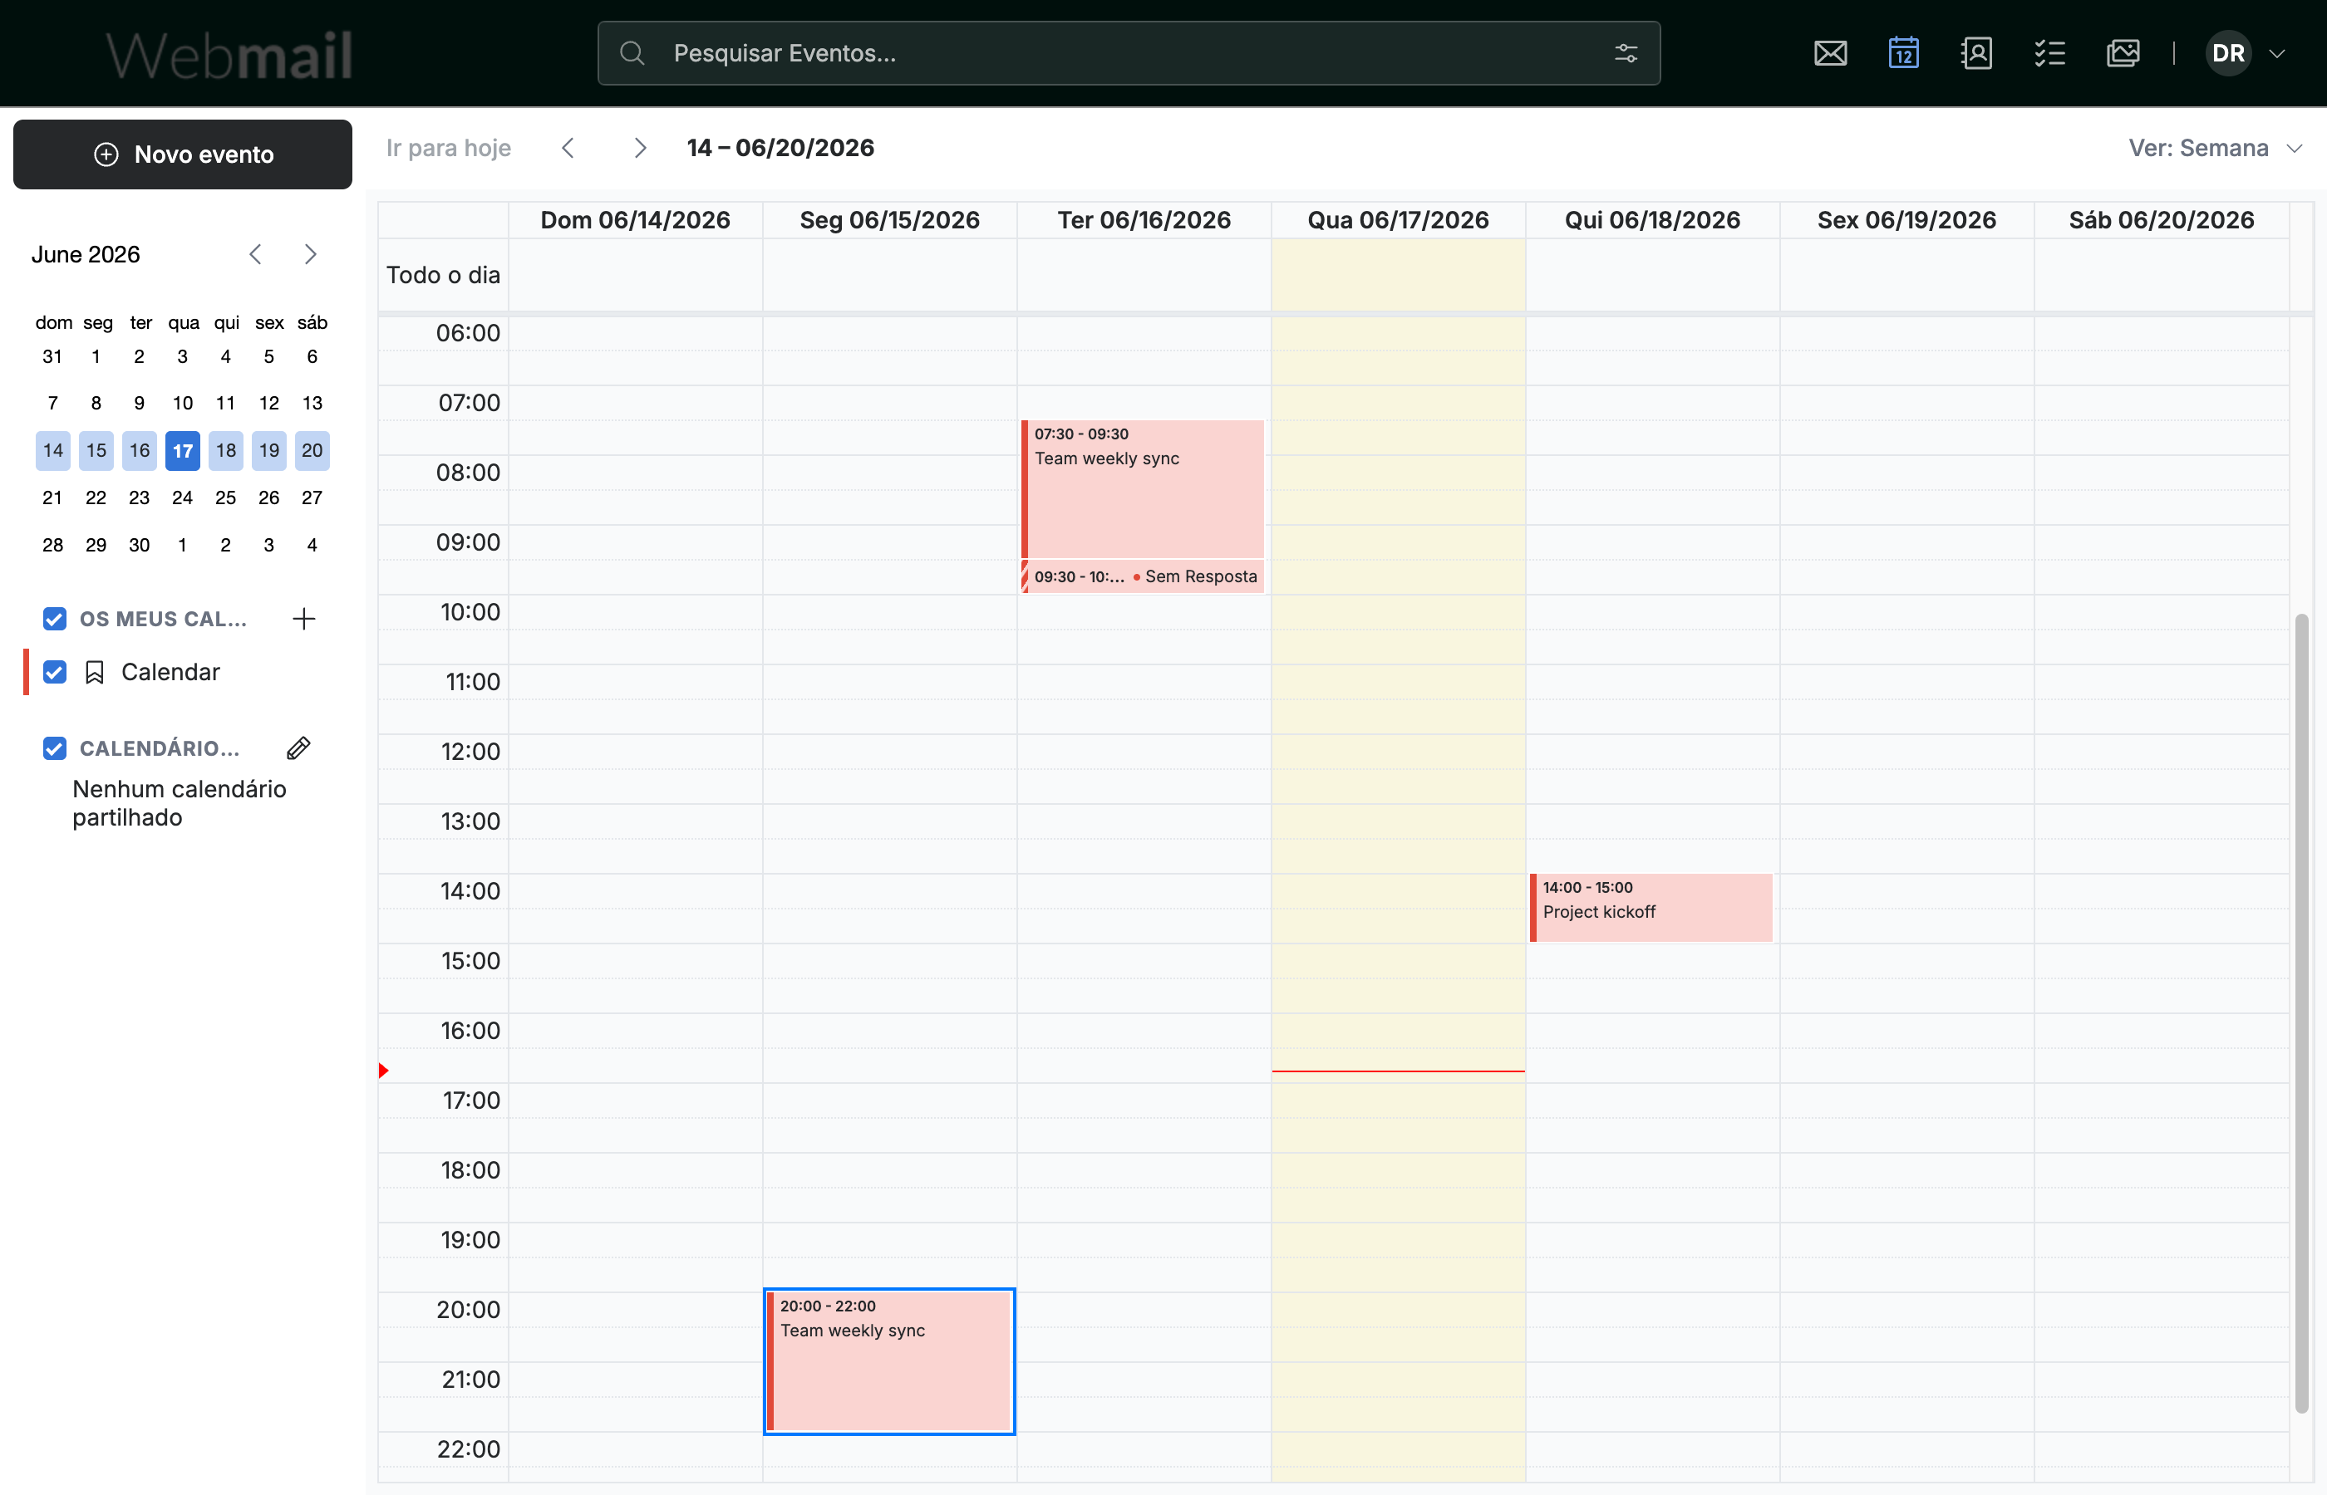Toggle the CALENDÁRIO... shared checkbox

[54, 747]
